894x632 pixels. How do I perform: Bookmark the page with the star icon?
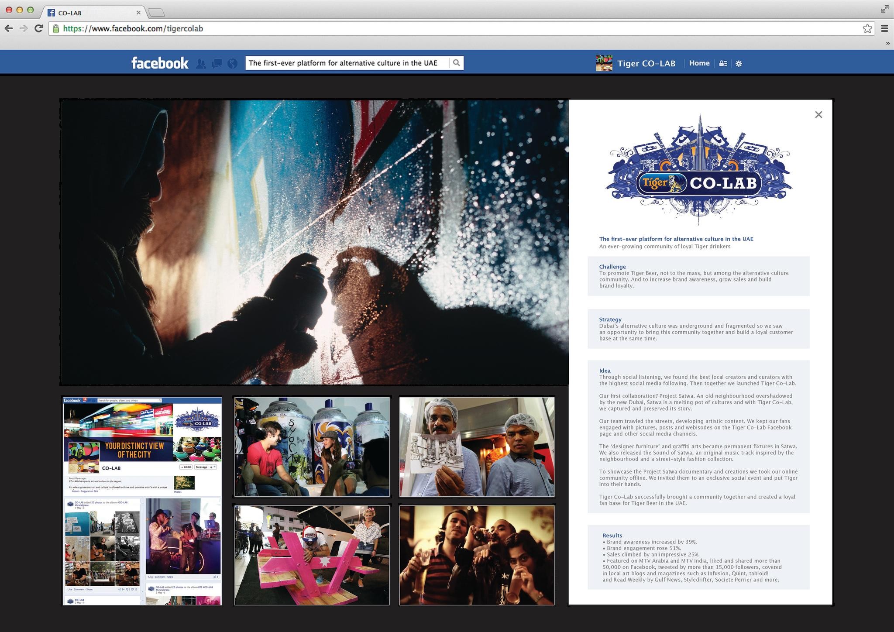[867, 28]
